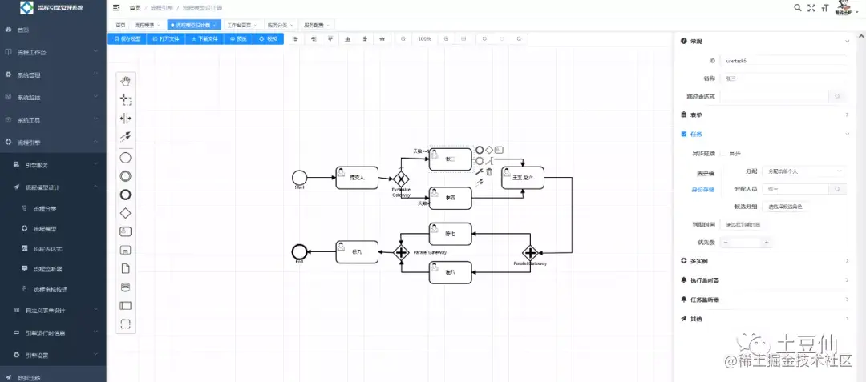Click the 打开文件 button
866x382 pixels.
pos(166,39)
